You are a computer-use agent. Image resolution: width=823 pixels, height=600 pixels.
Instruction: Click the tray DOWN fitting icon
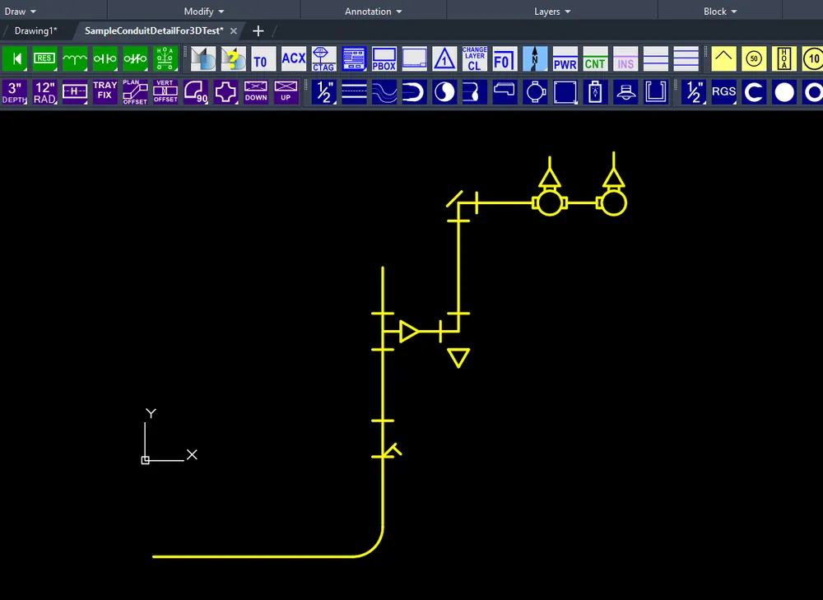pyautogui.click(x=256, y=92)
